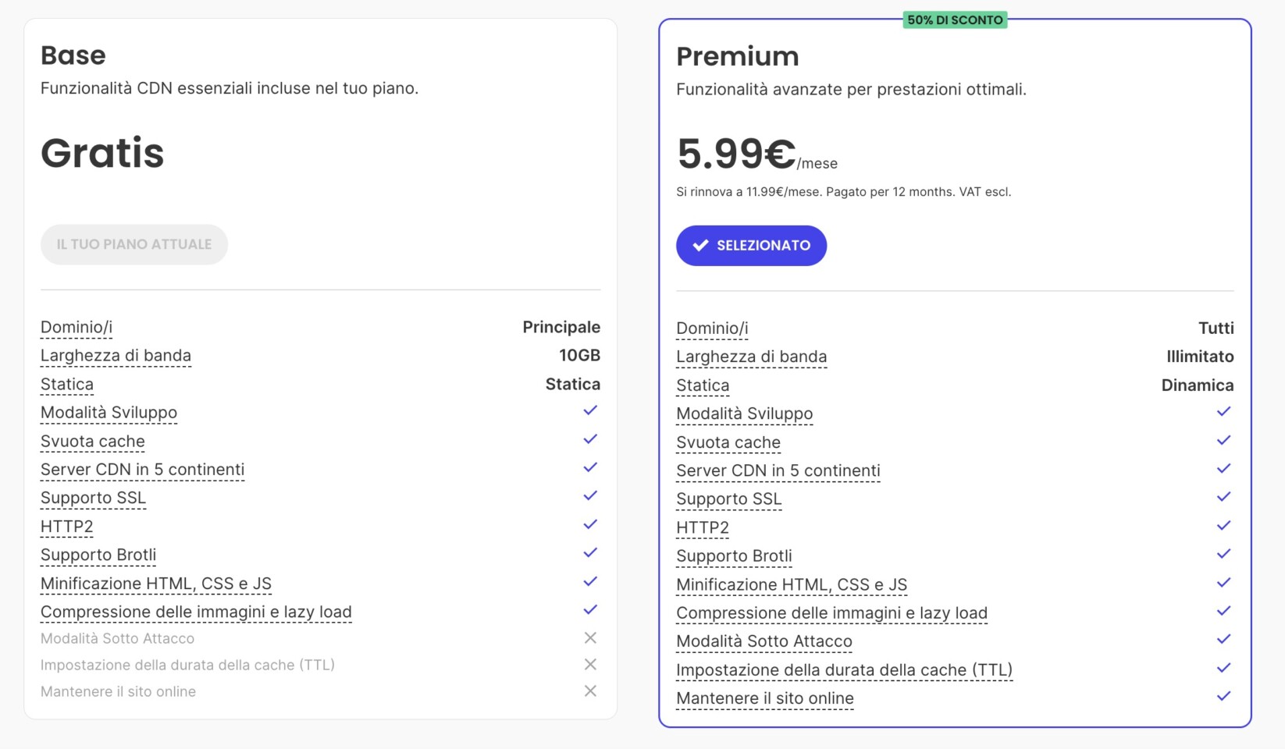Screen dimensions: 1285x749
Task: Click the checkmark beside Compressione delle immagini in Premium
Action: click(1224, 611)
